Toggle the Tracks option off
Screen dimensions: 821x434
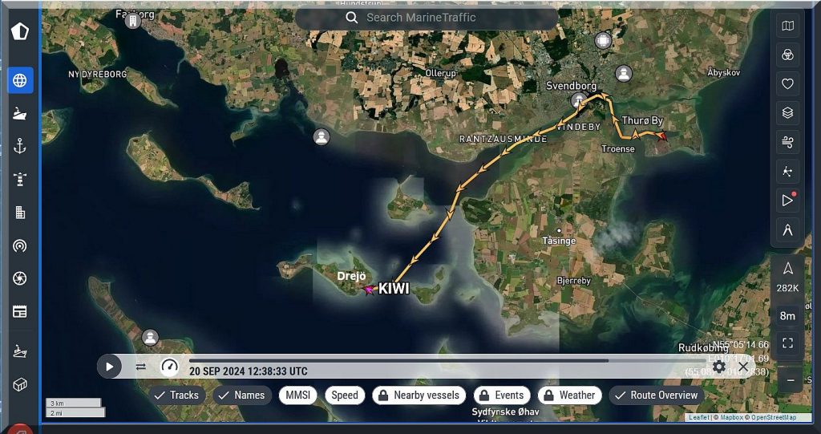pos(176,395)
